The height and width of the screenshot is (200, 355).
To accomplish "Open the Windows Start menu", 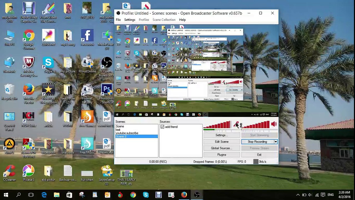I will (6, 195).
